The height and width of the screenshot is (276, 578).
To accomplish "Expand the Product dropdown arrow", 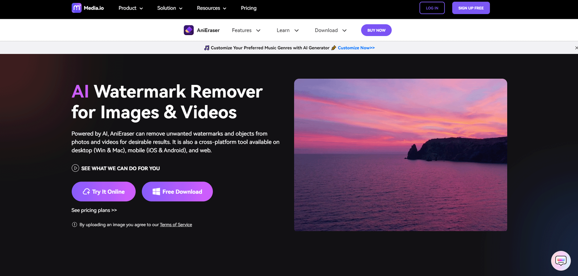I will tap(141, 9).
